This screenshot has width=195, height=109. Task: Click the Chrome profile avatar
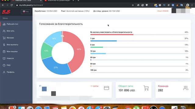188,5
